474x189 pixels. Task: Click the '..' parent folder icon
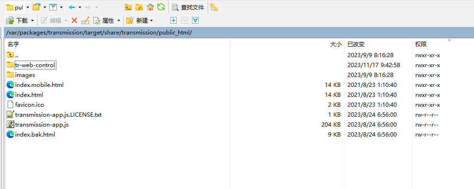tap(10, 55)
